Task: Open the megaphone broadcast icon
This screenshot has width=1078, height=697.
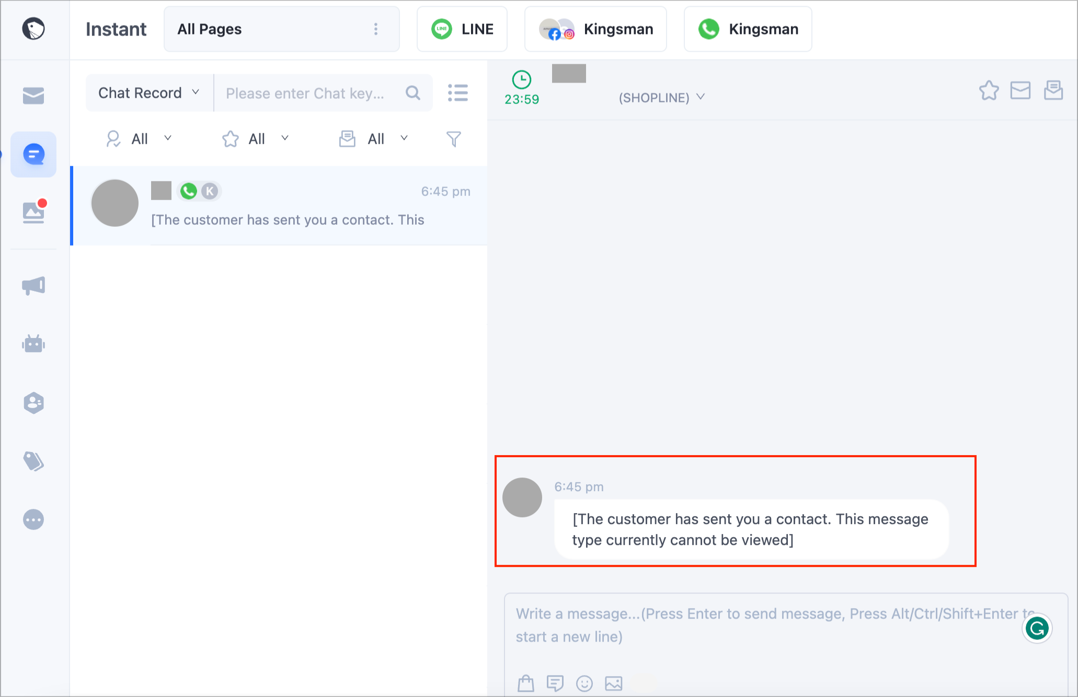Action: point(33,286)
